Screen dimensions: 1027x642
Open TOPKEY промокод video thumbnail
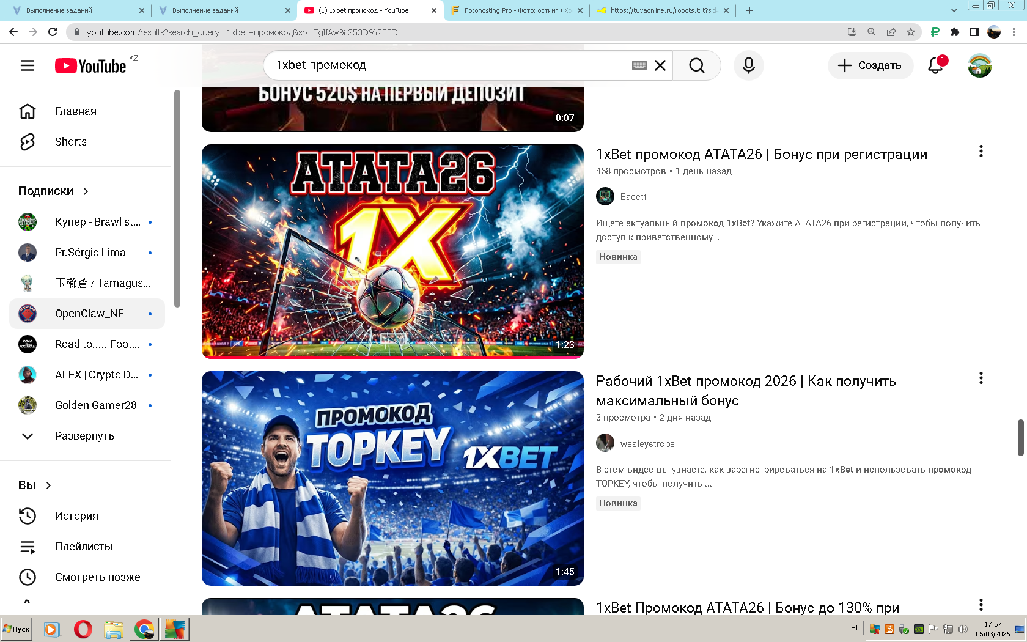[x=392, y=478]
